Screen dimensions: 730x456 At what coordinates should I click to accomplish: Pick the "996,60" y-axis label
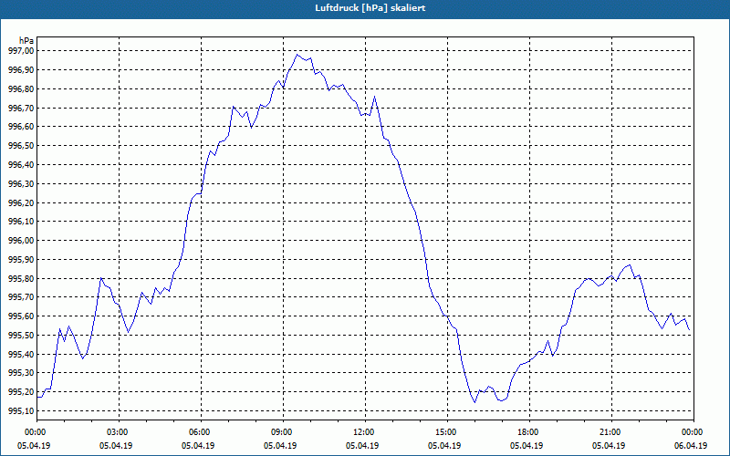coord(21,127)
